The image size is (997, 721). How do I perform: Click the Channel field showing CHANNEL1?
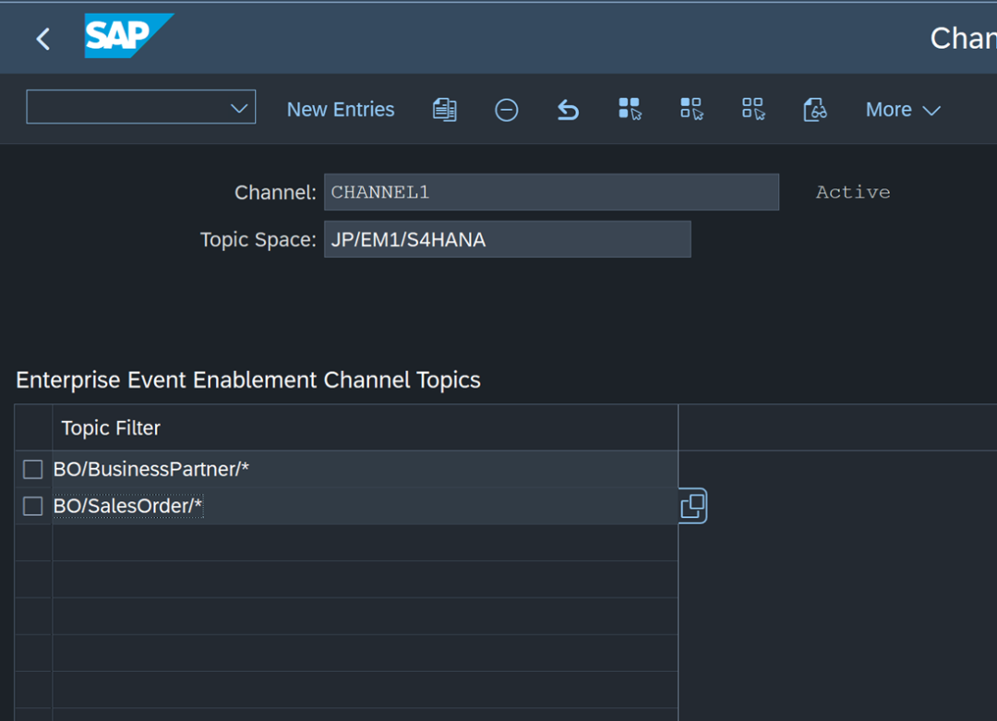pos(551,192)
